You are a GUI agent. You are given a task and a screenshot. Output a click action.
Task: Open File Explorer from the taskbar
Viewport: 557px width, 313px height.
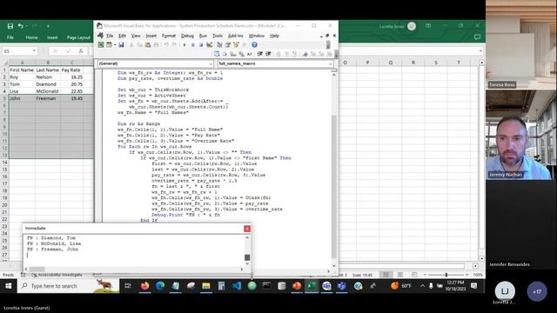point(206,286)
